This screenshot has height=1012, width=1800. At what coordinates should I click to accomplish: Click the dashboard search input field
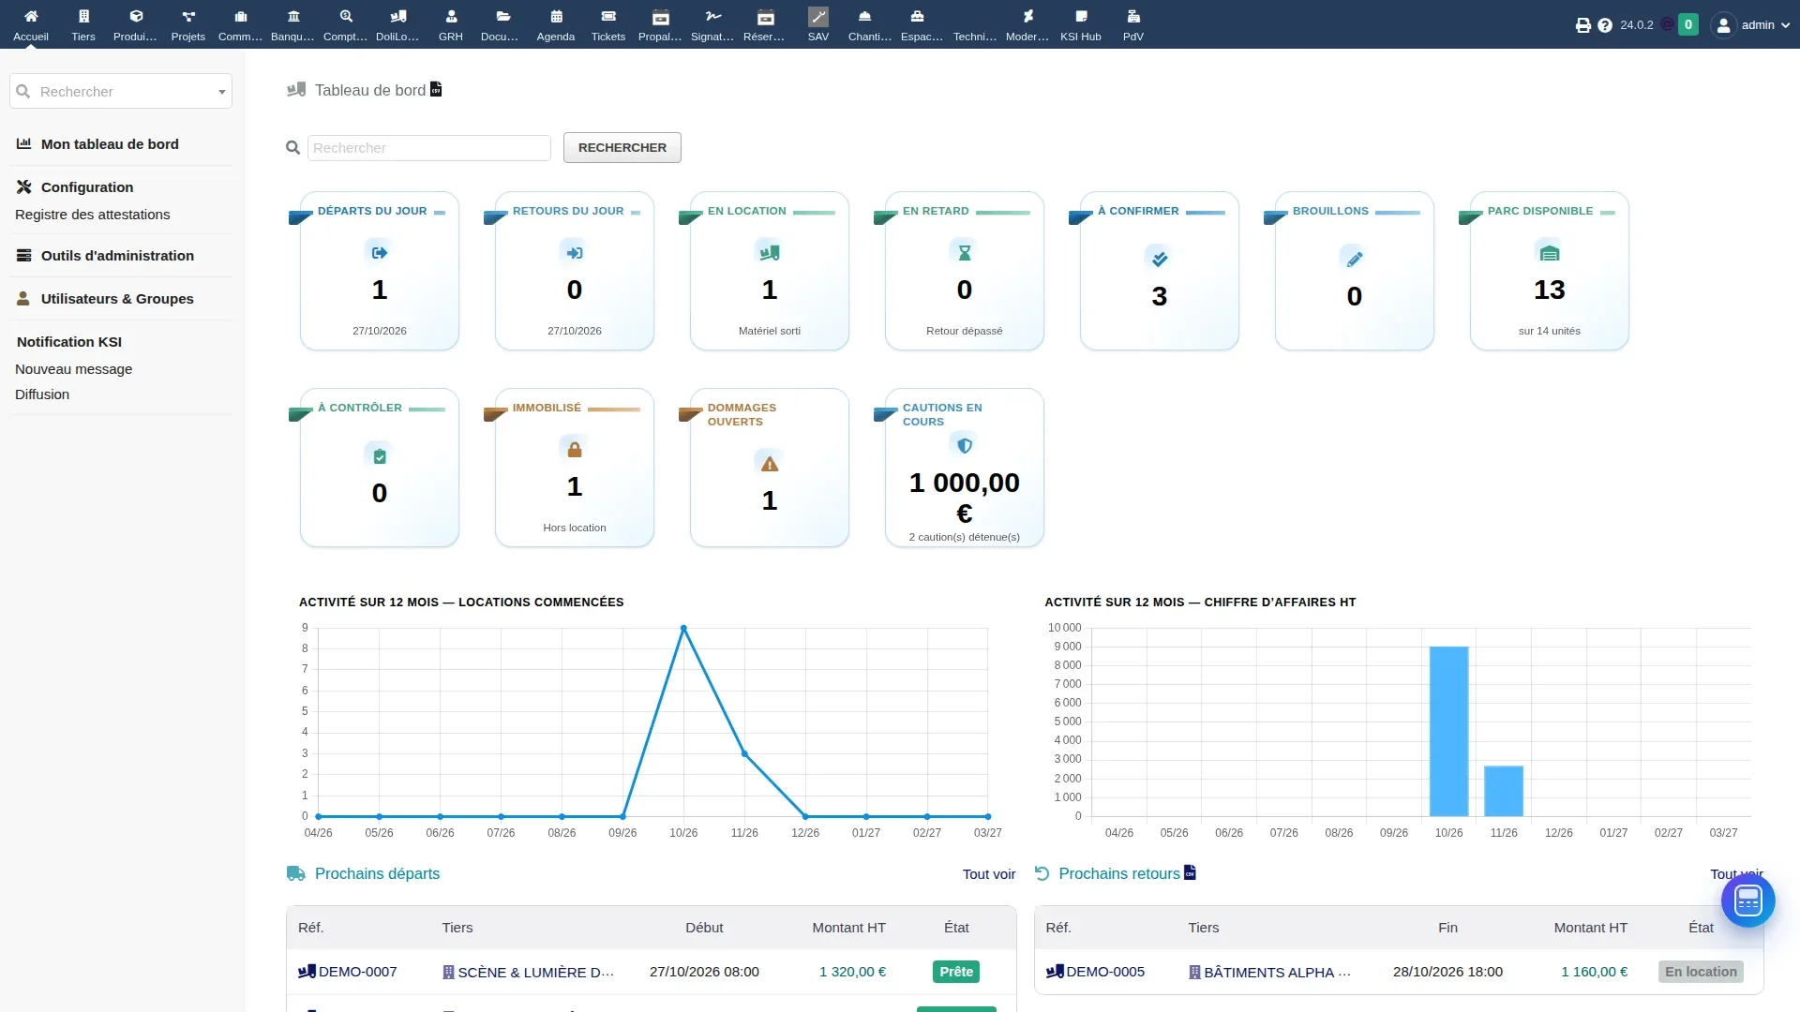[429, 148]
